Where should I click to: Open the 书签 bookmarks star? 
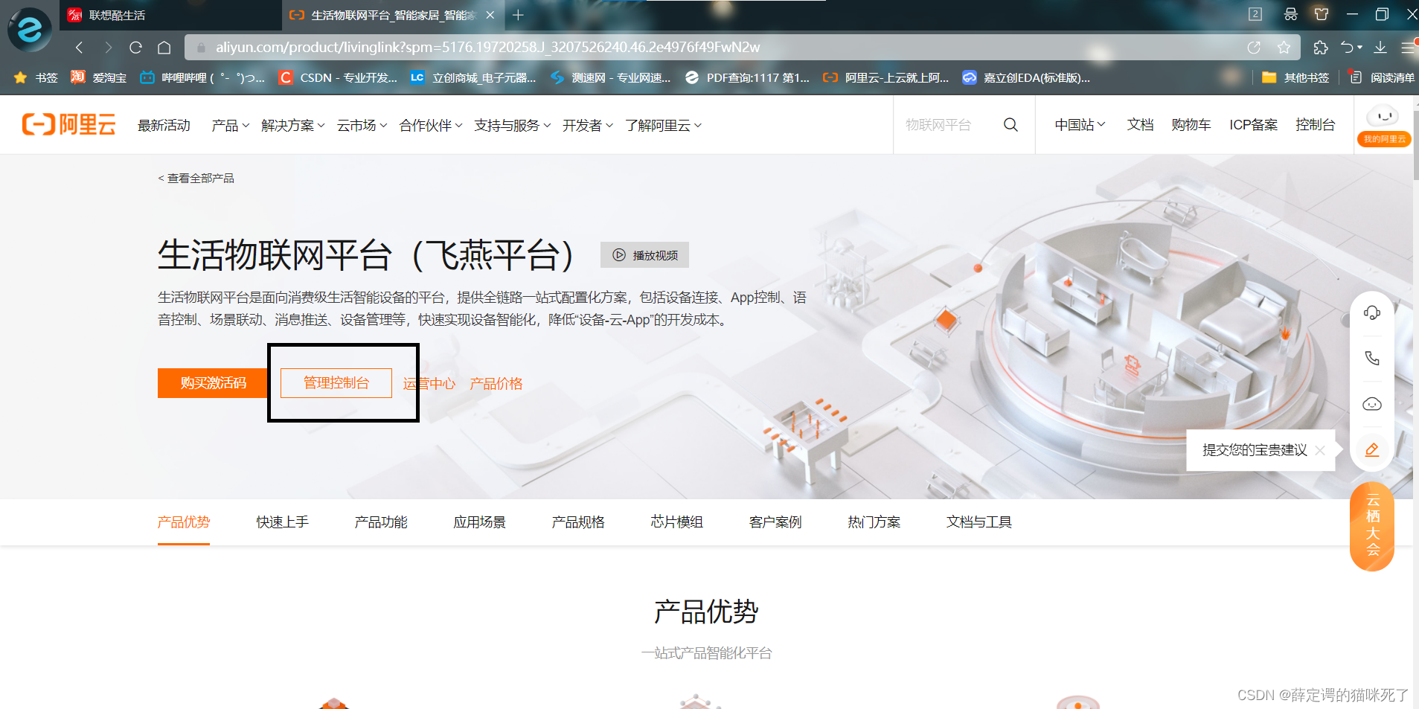coord(36,77)
